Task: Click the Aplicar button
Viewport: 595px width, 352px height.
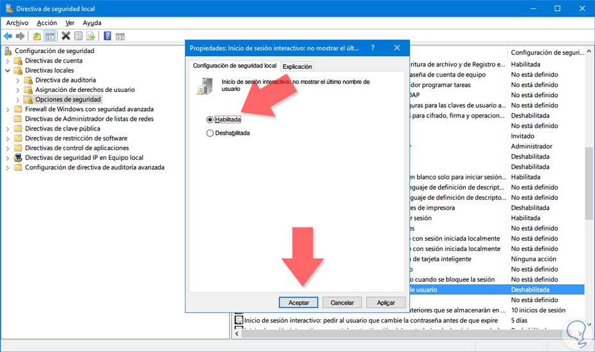Action: pyautogui.click(x=386, y=303)
